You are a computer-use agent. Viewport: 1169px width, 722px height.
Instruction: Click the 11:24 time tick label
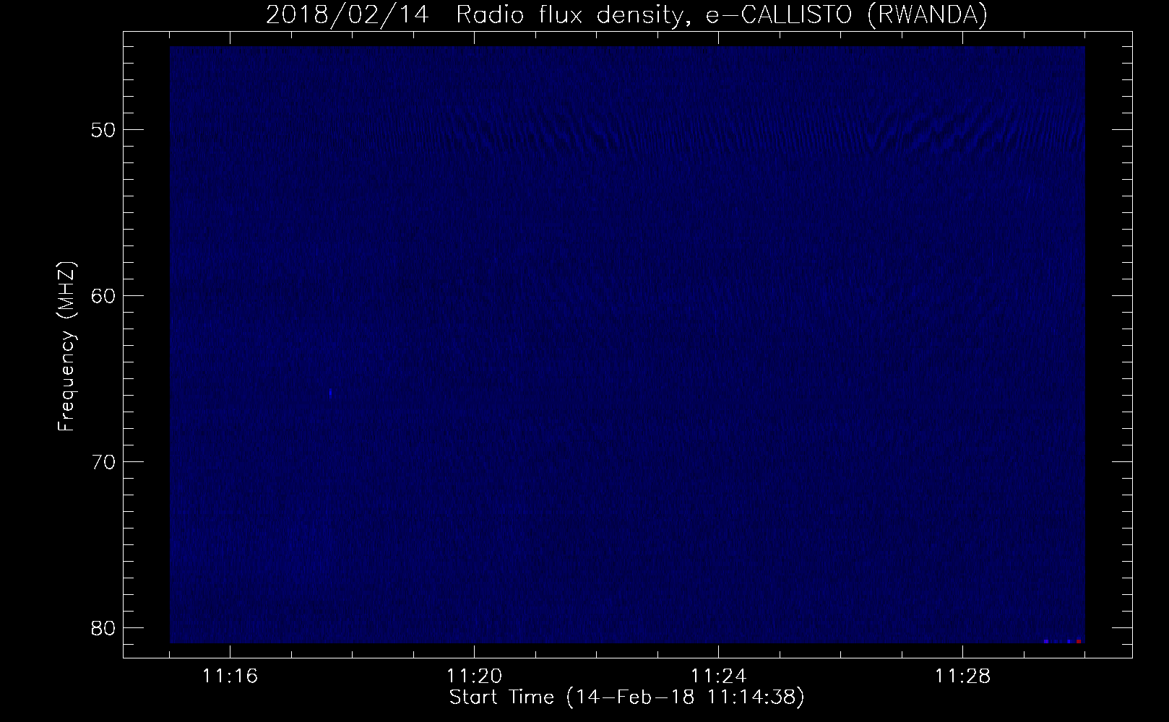coord(718,677)
